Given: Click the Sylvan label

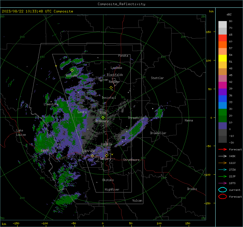Looking at the screenshot, I should click(x=103, y=80).
